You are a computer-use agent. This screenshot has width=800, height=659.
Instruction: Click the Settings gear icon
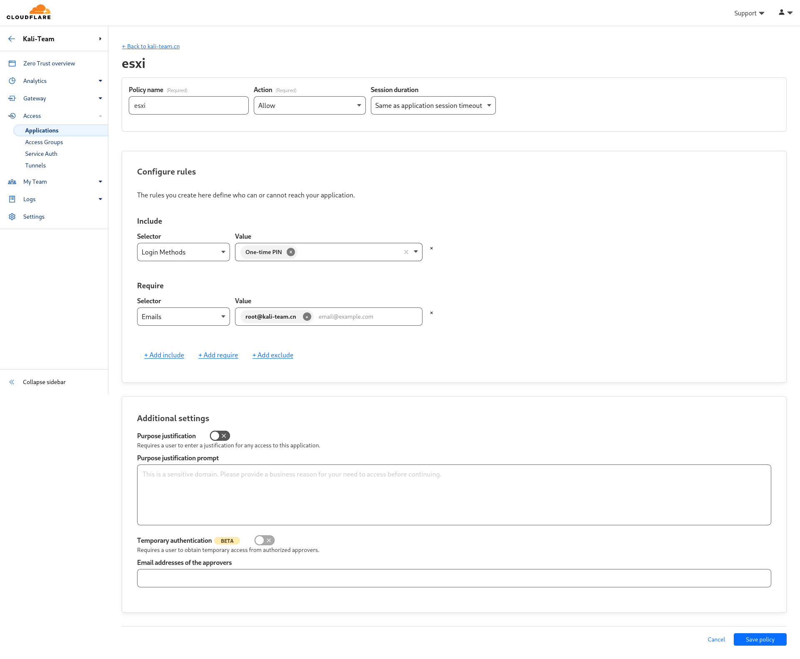(x=12, y=217)
